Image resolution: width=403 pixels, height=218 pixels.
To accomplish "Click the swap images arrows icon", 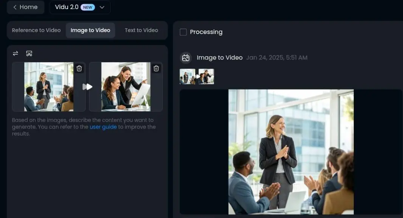I will pyautogui.click(x=15, y=53).
